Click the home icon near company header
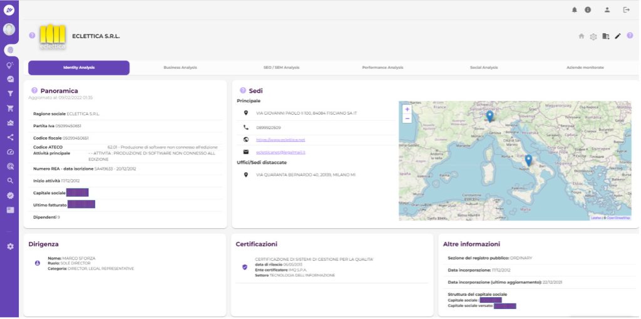 pos(582,36)
